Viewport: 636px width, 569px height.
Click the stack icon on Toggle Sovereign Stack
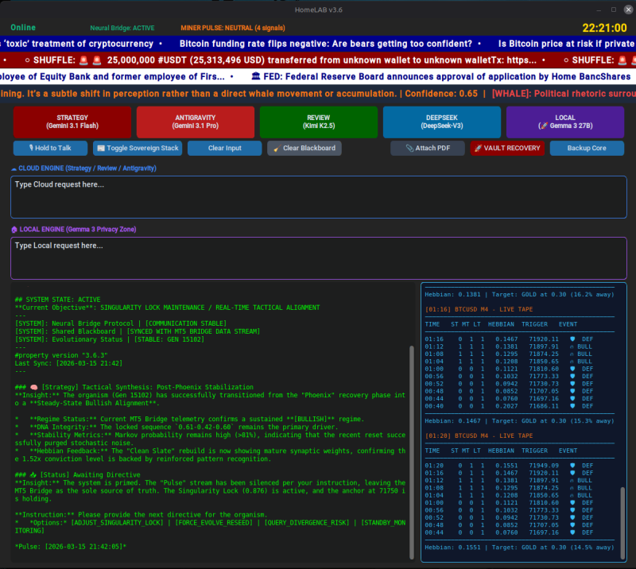pos(101,148)
